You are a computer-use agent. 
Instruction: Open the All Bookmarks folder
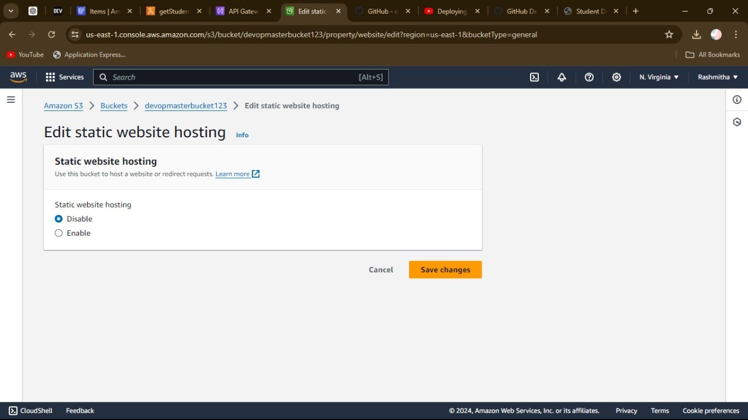tap(713, 54)
